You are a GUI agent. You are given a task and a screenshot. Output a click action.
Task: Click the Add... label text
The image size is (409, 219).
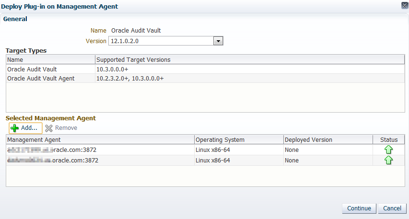pos(29,128)
